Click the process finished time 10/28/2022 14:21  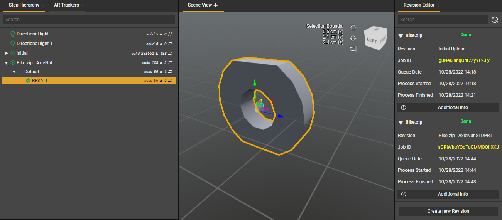(457, 95)
